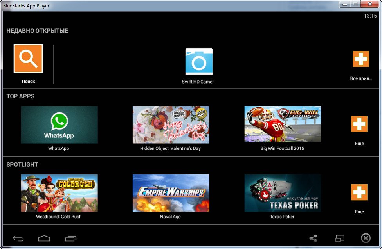Show more Spotlight apps plus icon
Viewport: 382px width, 249px height.
[x=359, y=192]
